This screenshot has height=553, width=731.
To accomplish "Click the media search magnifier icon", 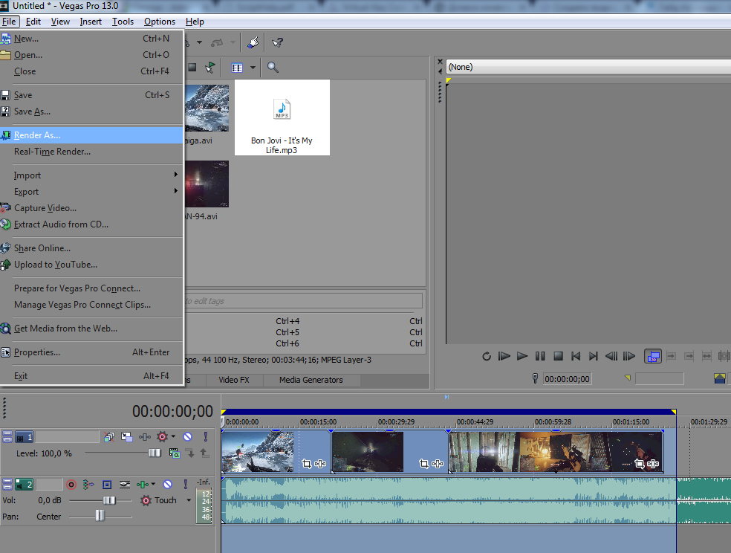I will (x=273, y=68).
